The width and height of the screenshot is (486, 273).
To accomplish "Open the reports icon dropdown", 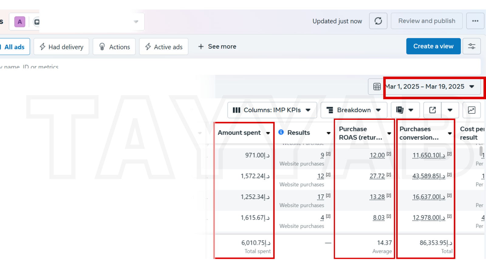I will 405,110.
